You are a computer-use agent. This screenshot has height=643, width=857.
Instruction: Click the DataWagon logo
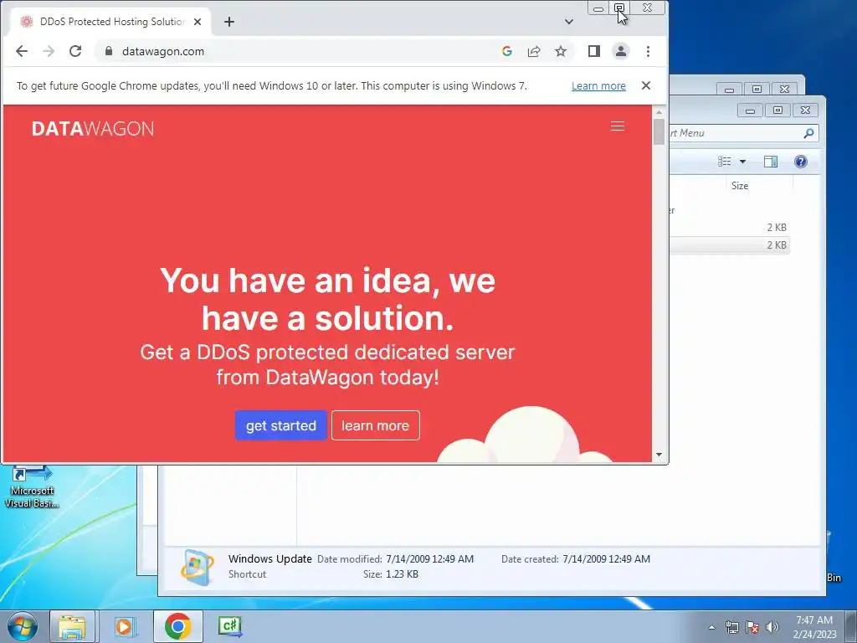click(93, 128)
